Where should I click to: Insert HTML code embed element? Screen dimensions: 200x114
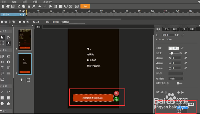coord(8,73)
